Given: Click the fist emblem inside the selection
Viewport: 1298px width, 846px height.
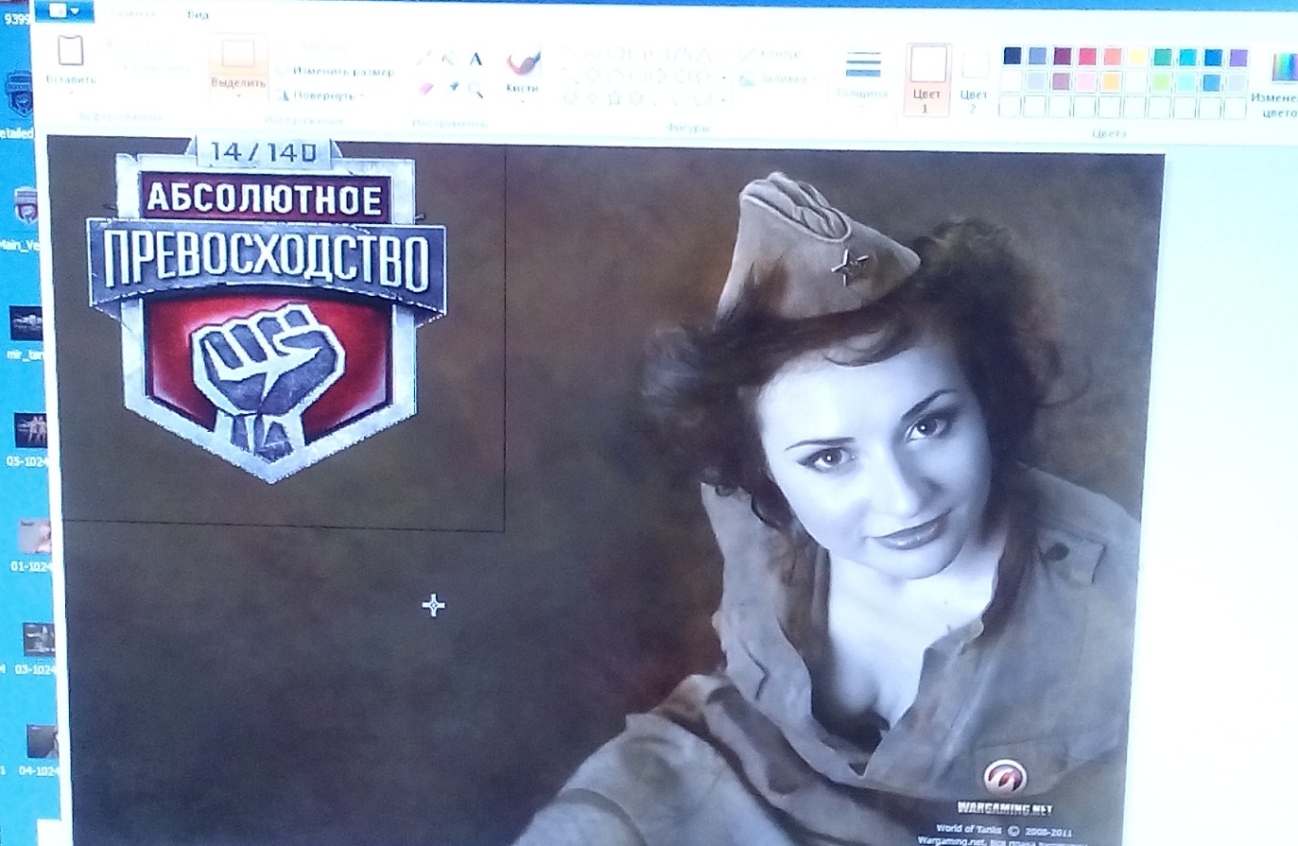Looking at the screenshot, I should pos(268,381).
